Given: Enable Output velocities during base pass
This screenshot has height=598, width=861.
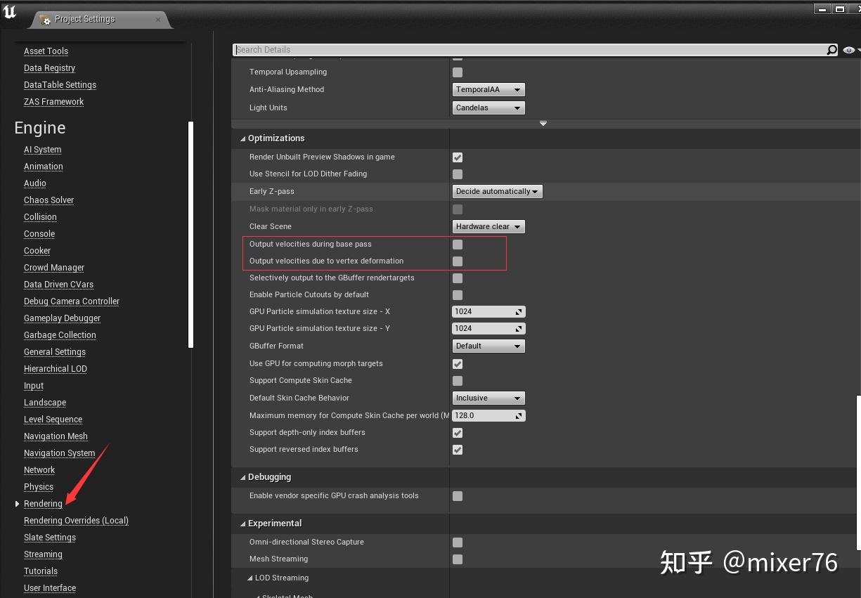Looking at the screenshot, I should click(x=458, y=245).
